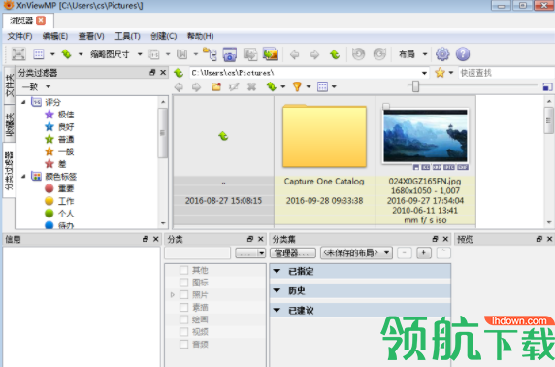Click the rename icon in browser toolbar
Screen dimensions: 555x367
pyautogui.click(x=234, y=86)
